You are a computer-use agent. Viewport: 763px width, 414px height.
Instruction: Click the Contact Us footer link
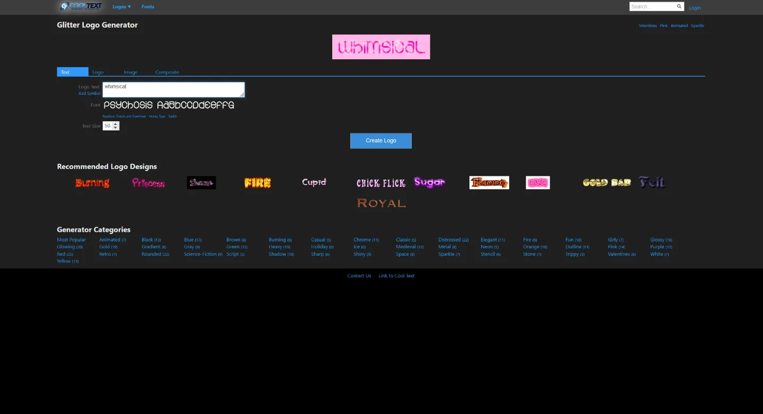pos(359,276)
